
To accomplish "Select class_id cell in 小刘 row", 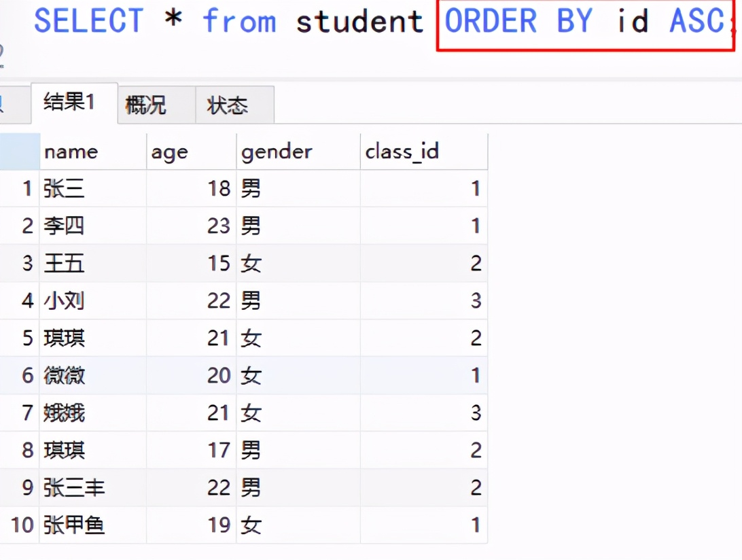I will (x=424, y=300).
